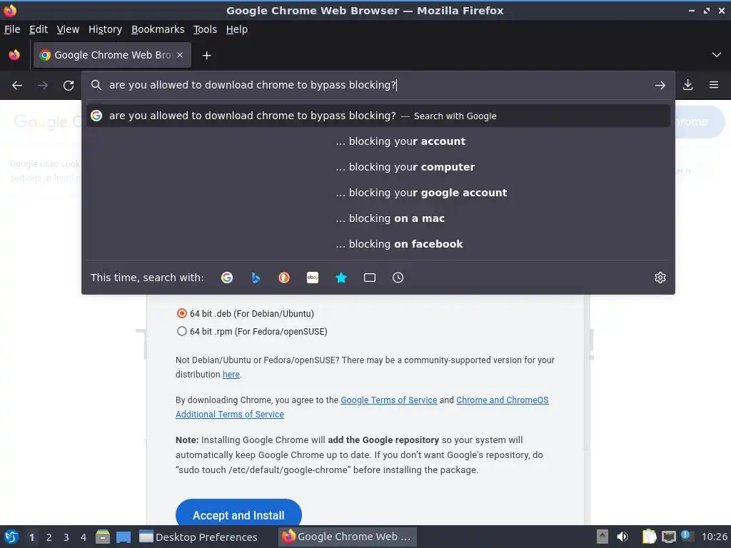Search this time with eBay icon

pyautogui.click(x=313, y=278)
